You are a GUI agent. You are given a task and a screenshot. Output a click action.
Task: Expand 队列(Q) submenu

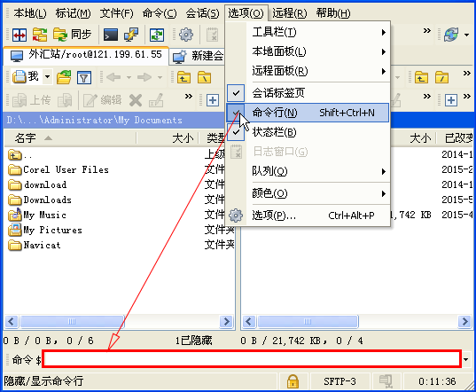point(308,171)
